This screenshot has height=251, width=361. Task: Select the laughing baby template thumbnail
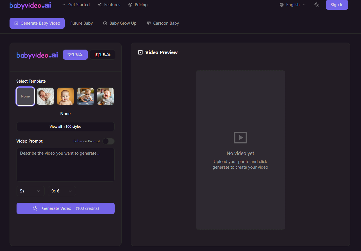105,96
